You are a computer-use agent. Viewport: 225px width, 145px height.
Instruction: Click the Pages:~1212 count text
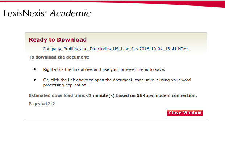point(42,104)
